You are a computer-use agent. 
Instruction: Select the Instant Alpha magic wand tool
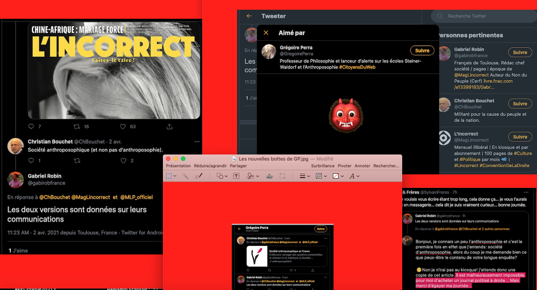tap(185, 176)
